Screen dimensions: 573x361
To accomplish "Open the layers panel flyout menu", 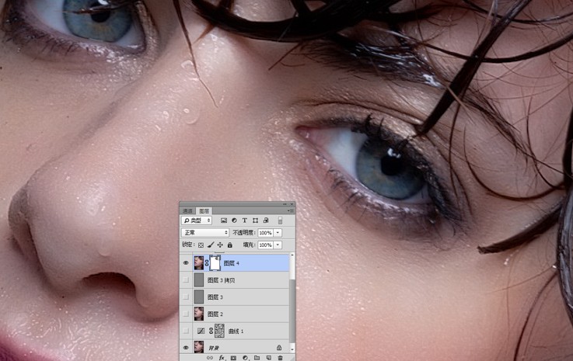I will click(x=292, y=210).
